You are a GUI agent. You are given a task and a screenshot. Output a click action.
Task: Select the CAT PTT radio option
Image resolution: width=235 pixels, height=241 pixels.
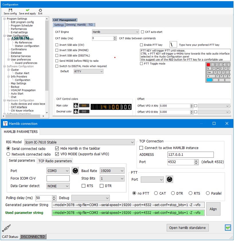click(x=156, y=193)
